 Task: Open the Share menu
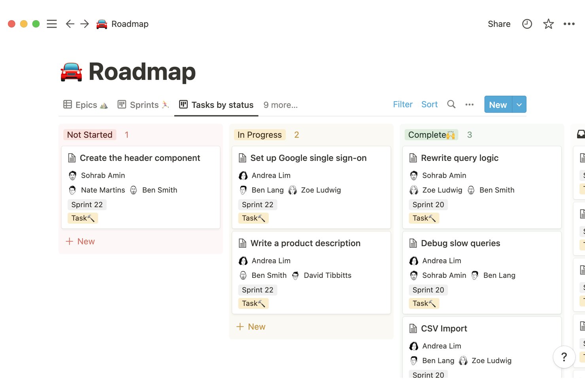(499, 24)
